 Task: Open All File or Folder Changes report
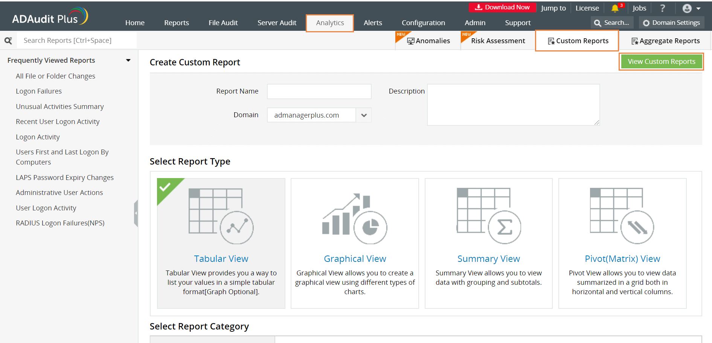[x=55, y=76]
